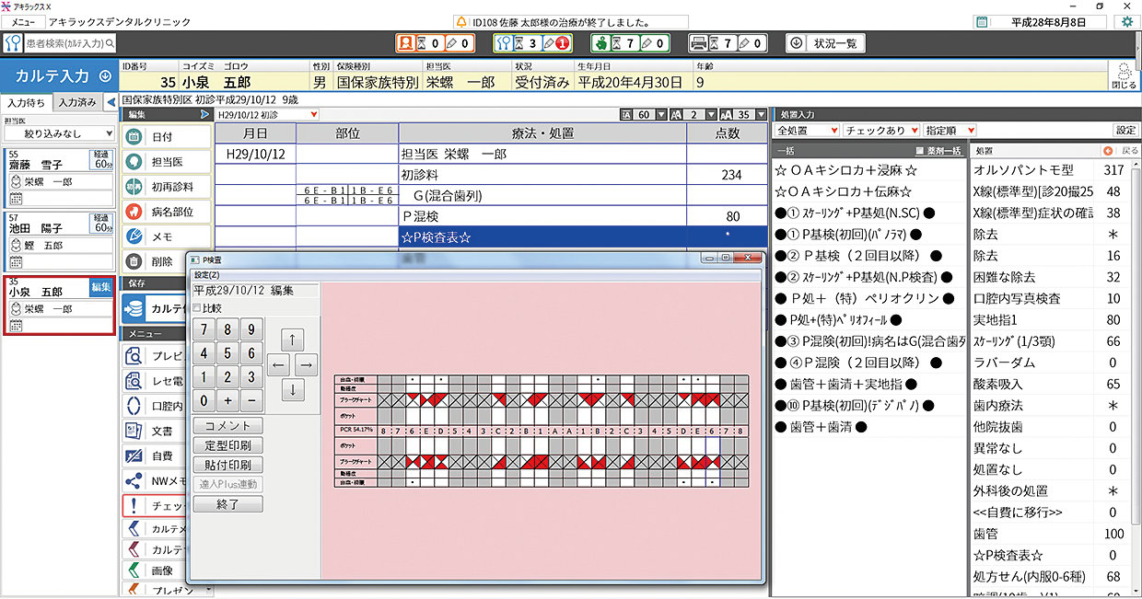Viewport: 1142px width, 599px height.
Task: Open the 絞り込みなし doctor filter dropdown
Action: pos(58,134)
